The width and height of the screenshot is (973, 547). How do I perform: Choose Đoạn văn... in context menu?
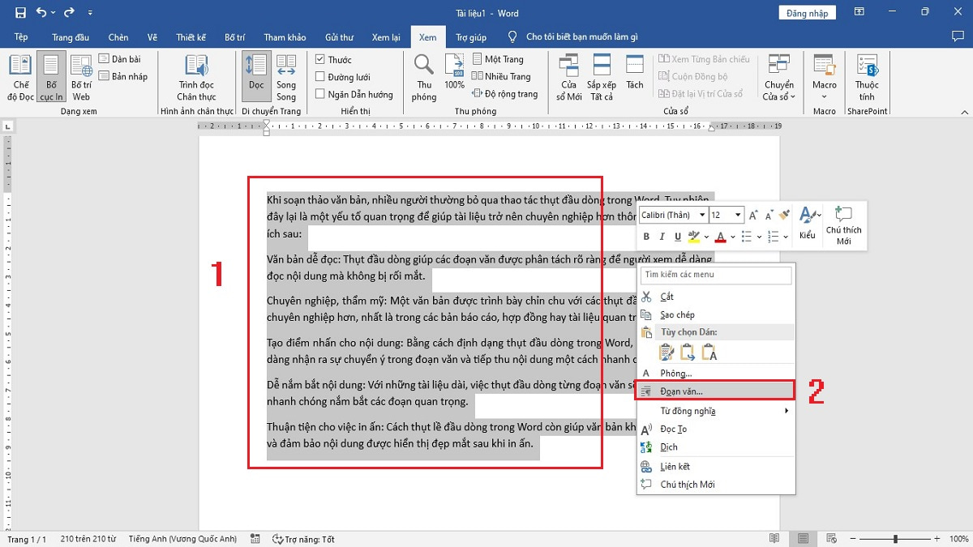(x=715, y=391)
